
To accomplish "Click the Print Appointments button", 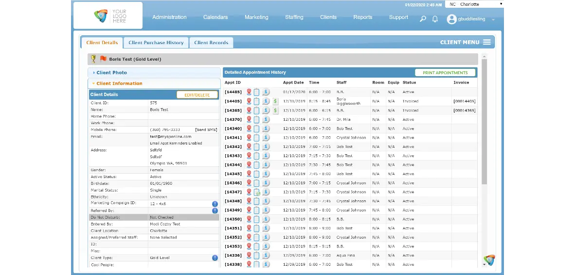I will point(445,73).
